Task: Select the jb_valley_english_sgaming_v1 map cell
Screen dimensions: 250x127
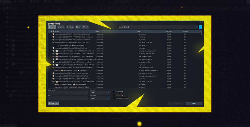Action: (148, 70)
